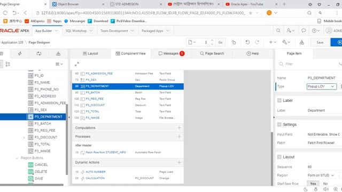Select the DELETE button tree node

41,172
